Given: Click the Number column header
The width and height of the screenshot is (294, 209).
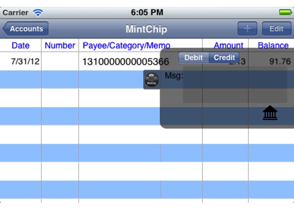Looking at the screenshot, I should (x=60, y=46).
